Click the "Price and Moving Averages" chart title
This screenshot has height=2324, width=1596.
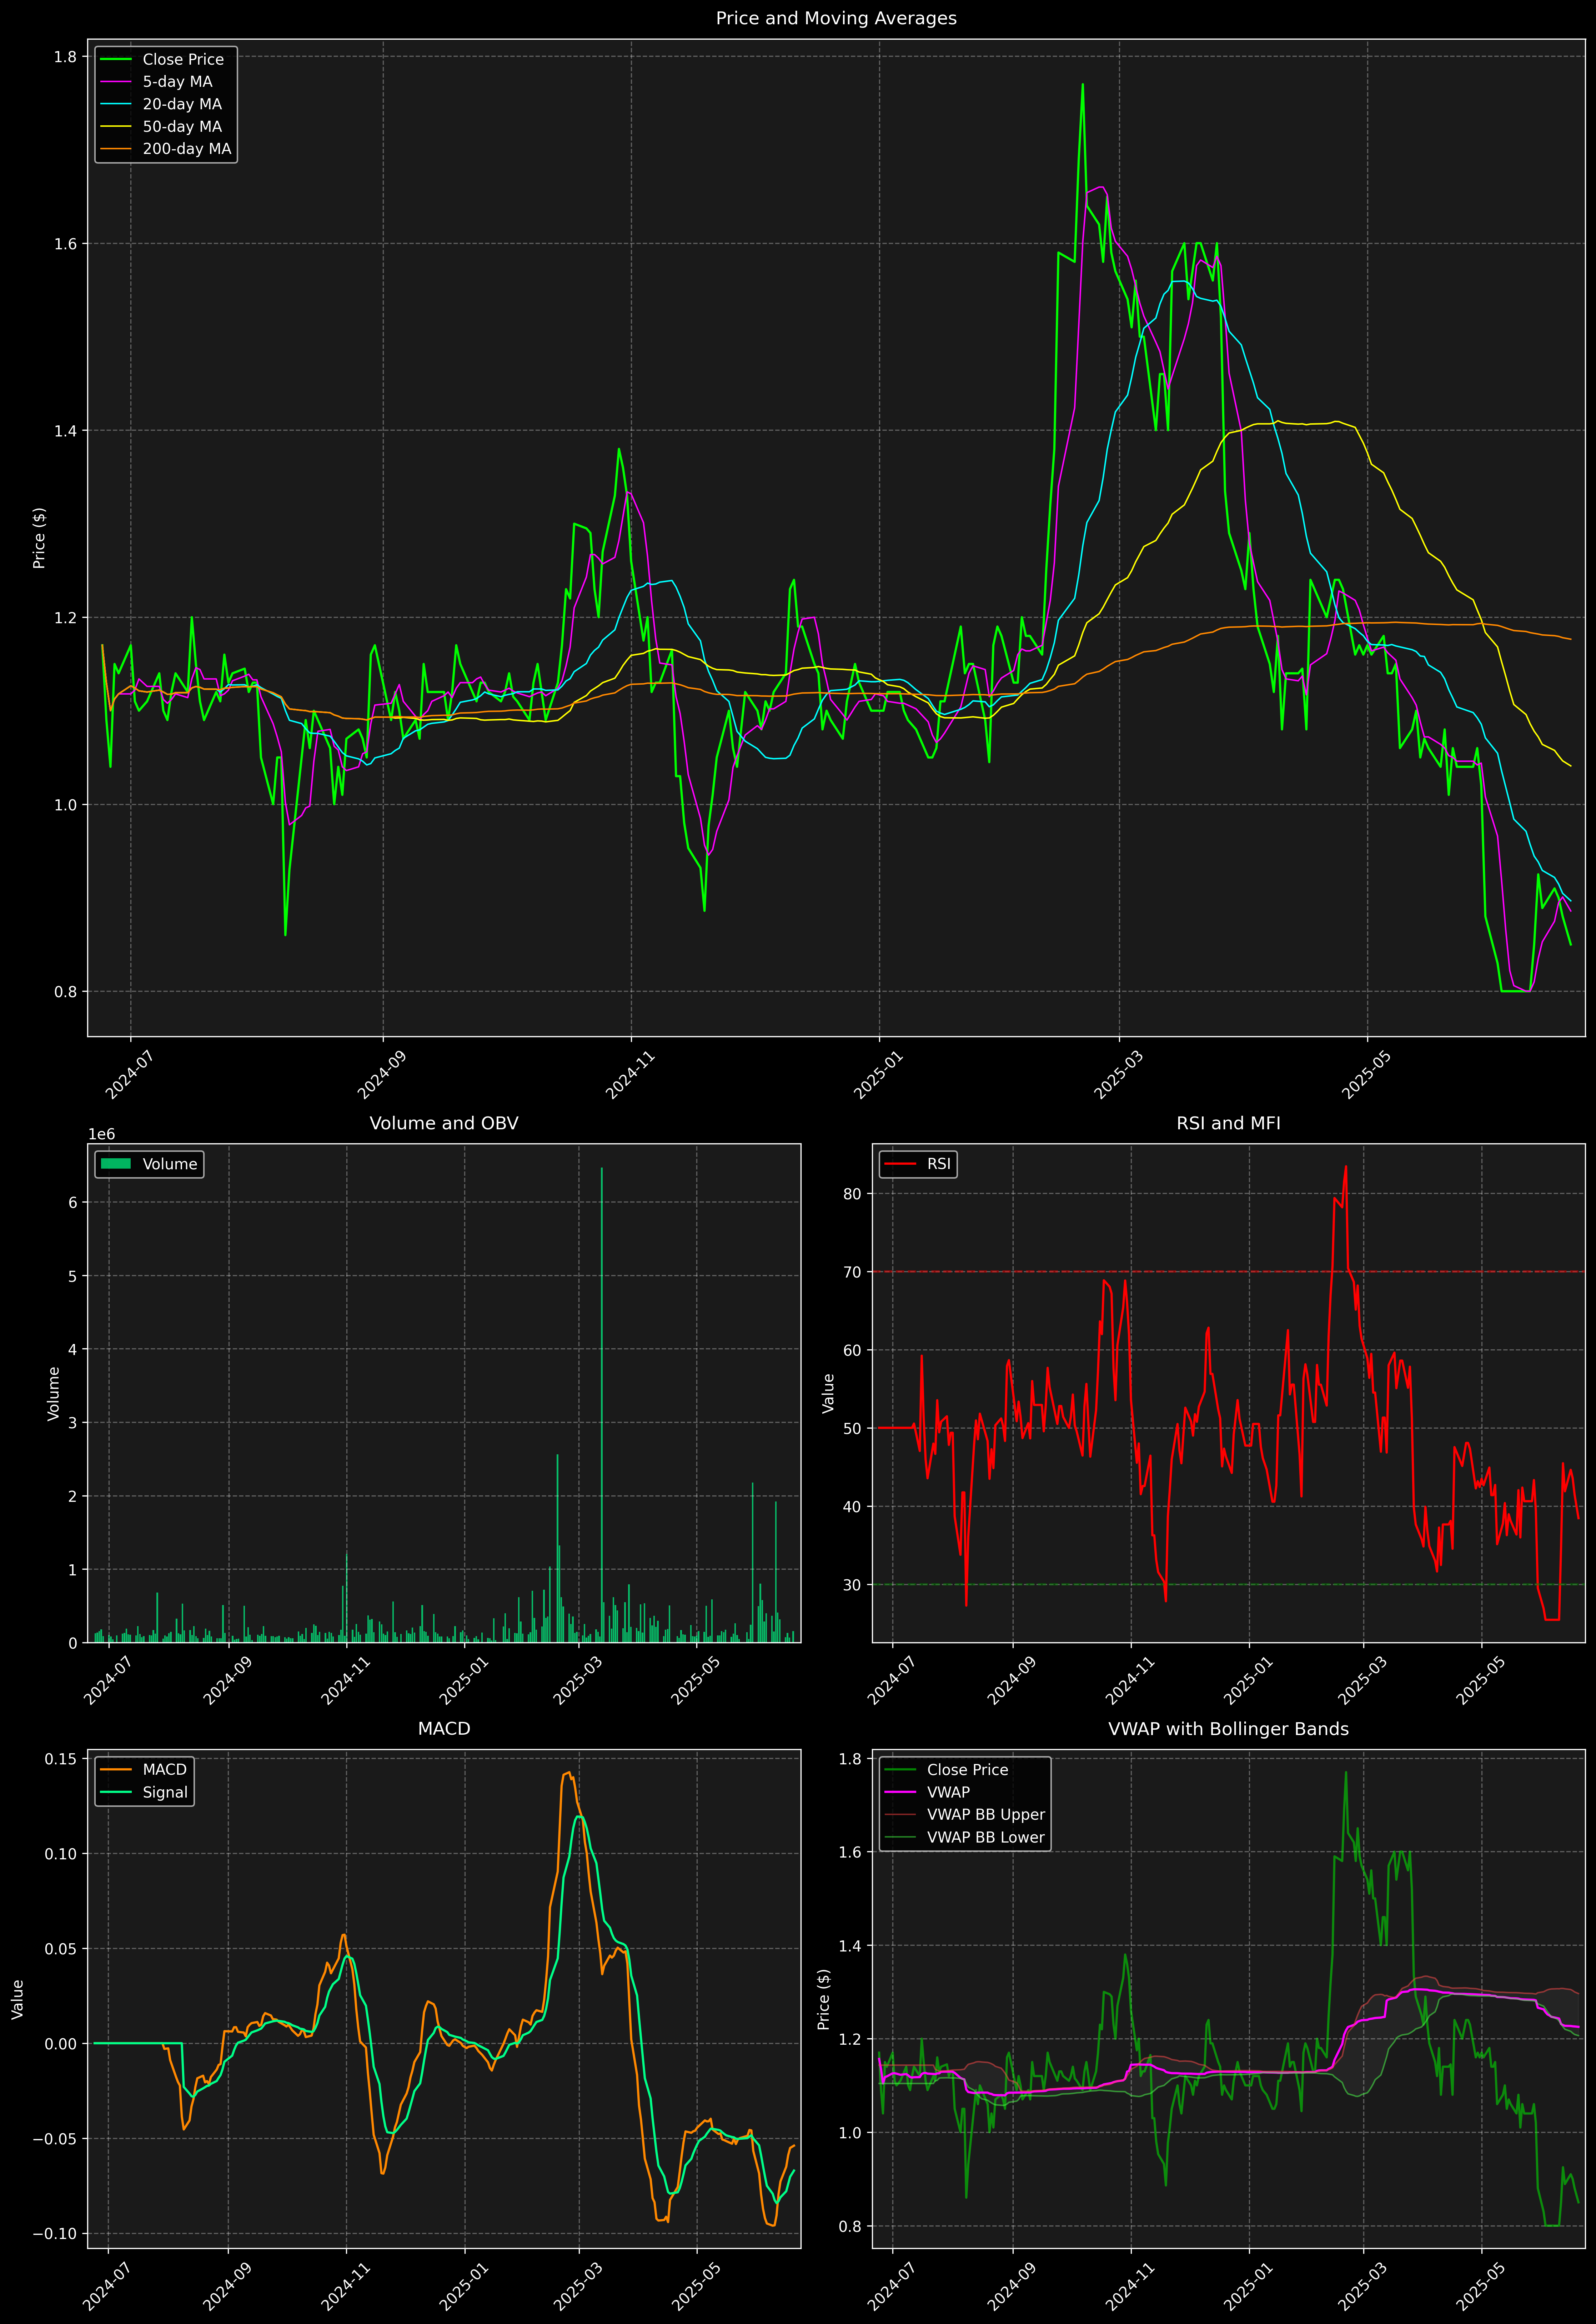836,18
